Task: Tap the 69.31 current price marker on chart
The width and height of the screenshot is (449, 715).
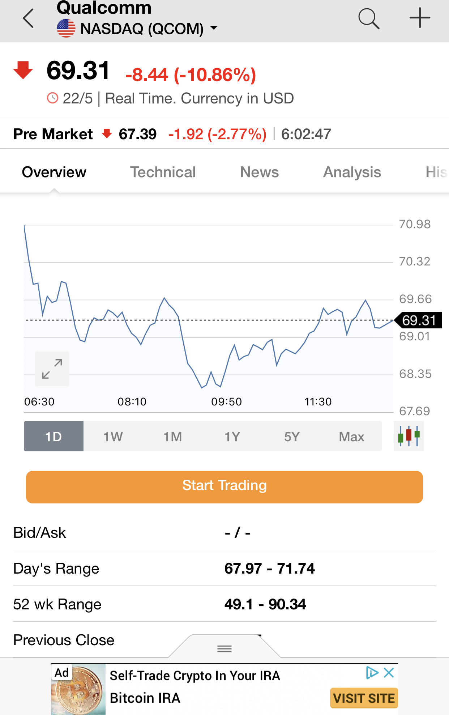Action: pos(418,320)
